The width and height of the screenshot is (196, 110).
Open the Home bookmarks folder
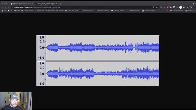[x=75, y=11]
